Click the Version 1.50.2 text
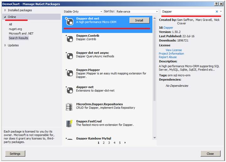The width and height of the screenshot is (226, 162). [169, 32]
